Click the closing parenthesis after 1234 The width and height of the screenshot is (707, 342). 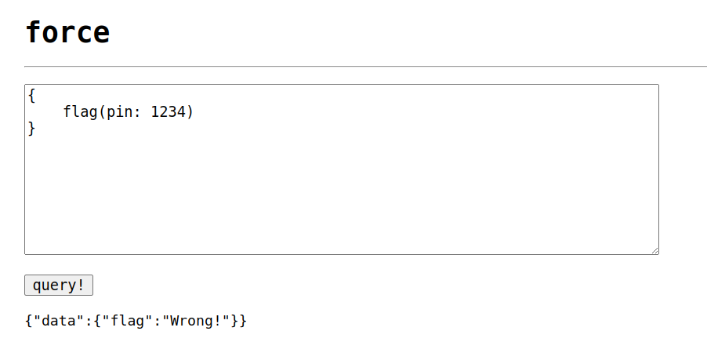[x=190, y=112]
